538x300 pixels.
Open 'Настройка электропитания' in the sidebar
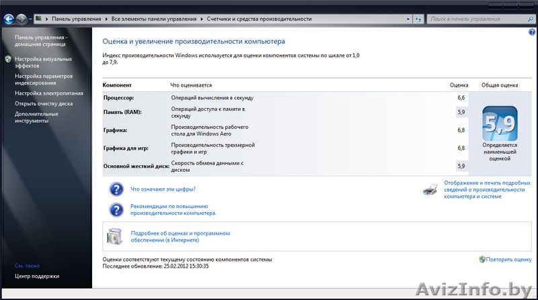click(x=49, y=93)
